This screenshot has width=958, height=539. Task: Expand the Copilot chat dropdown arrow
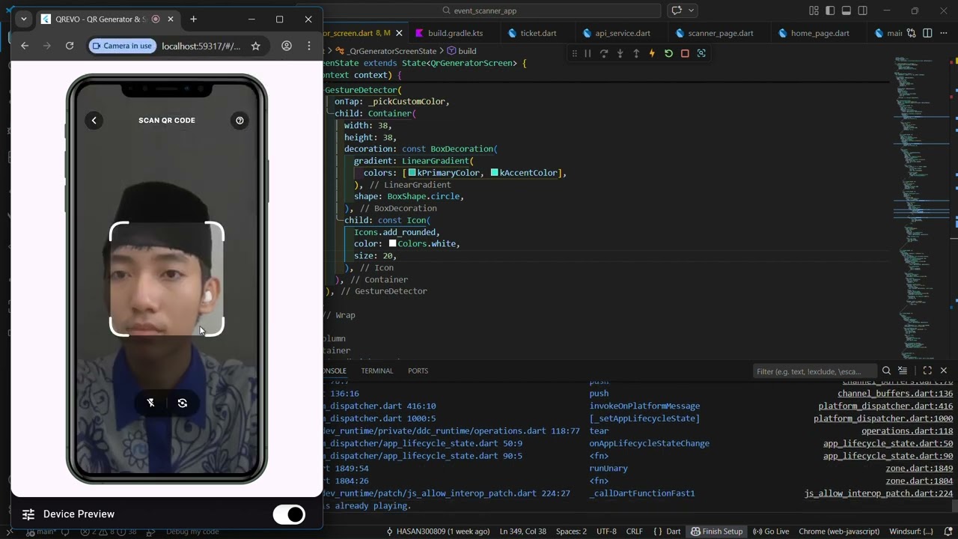click(692, 10)
